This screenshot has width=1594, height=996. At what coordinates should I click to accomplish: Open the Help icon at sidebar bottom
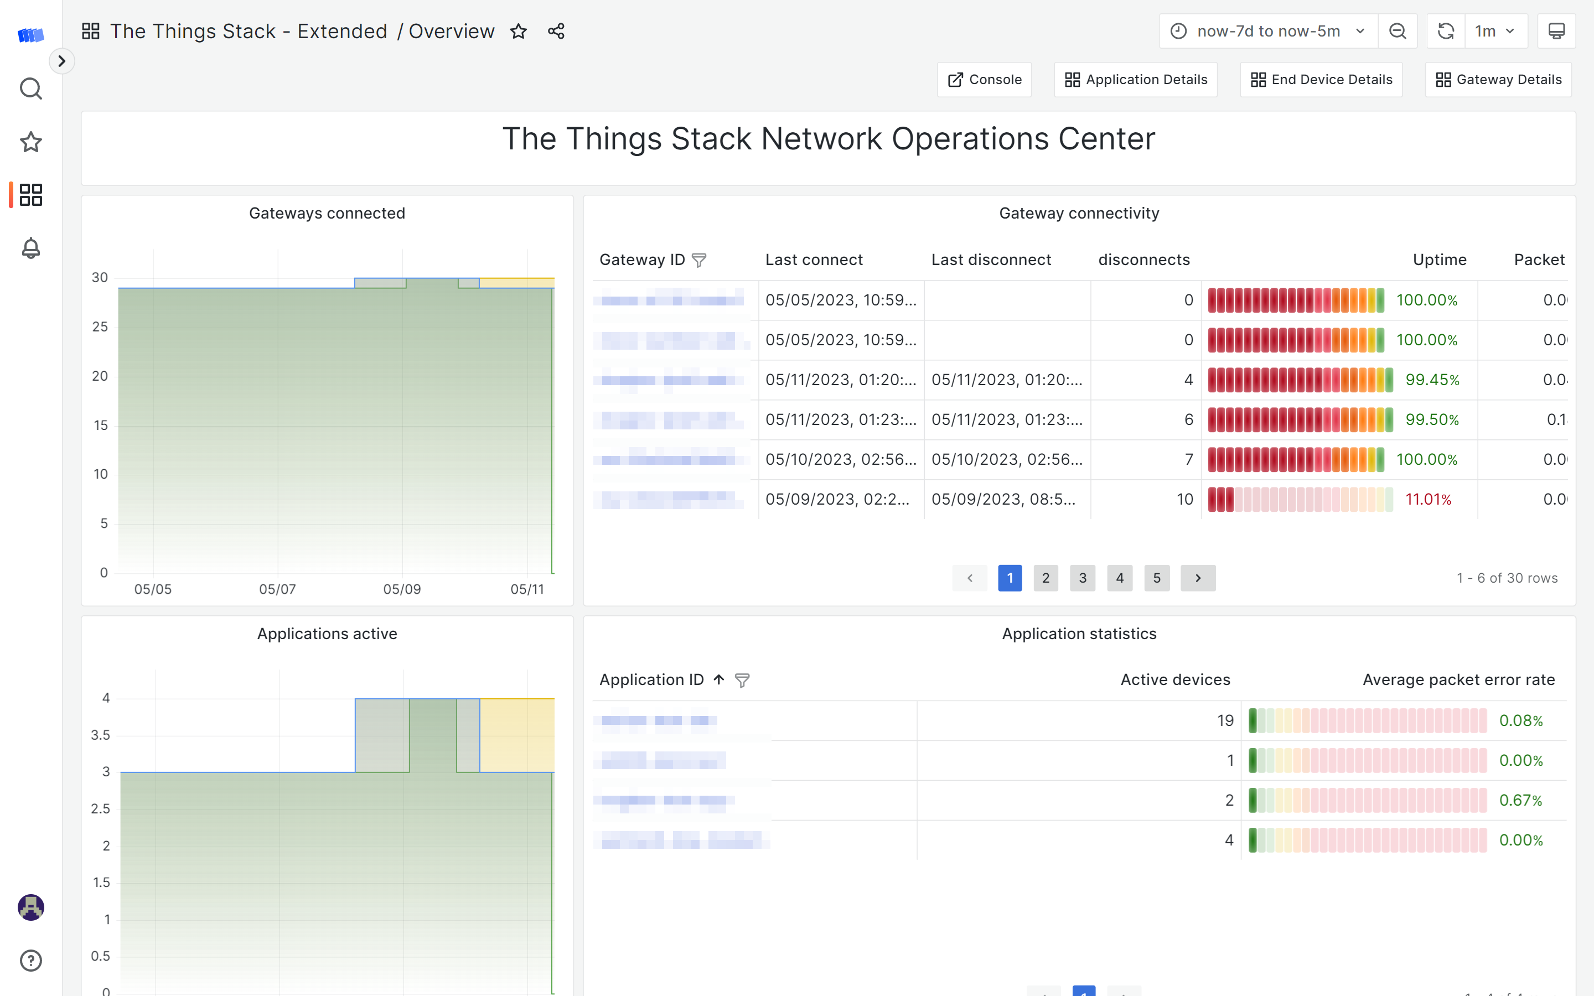point(30,961)
